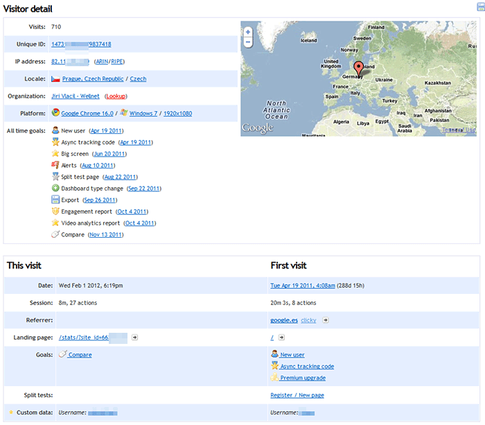Click the Windows 7 platform icon
485x425 pixels.
(x=123, y=113)
